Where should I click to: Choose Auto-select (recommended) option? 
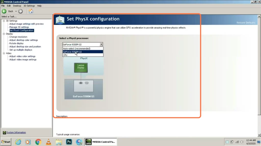83,48
